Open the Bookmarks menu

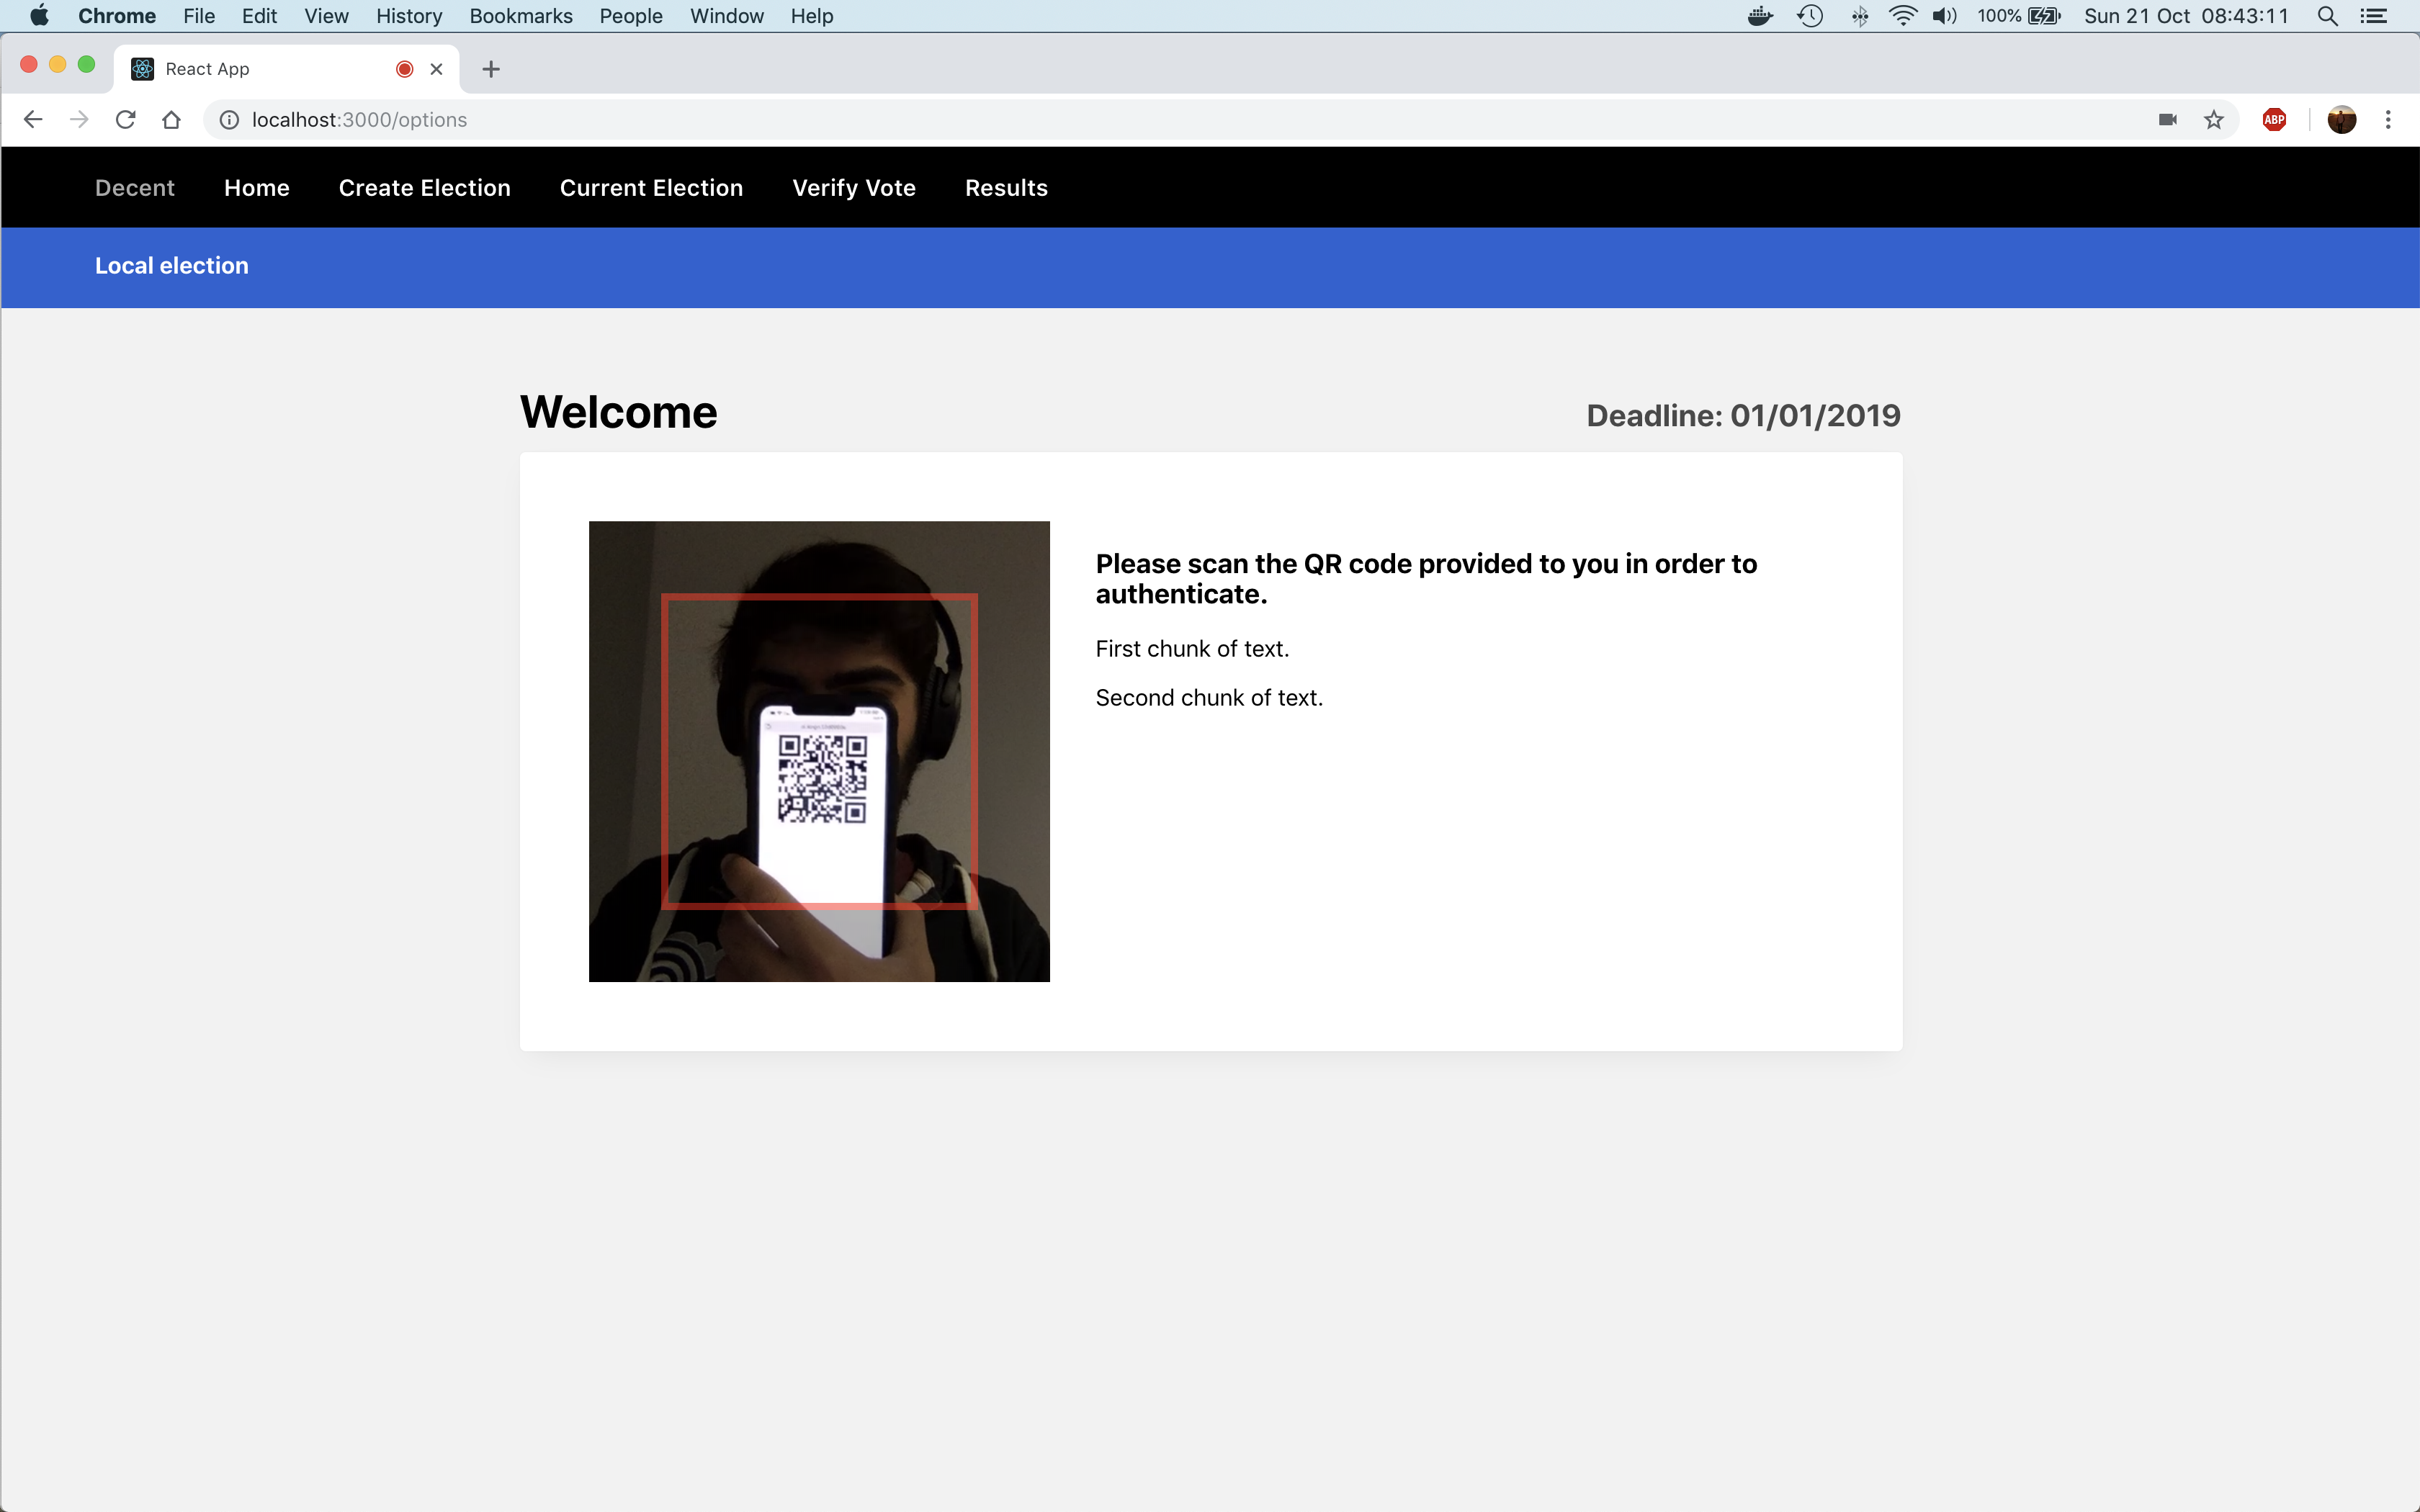coord(520,16)
